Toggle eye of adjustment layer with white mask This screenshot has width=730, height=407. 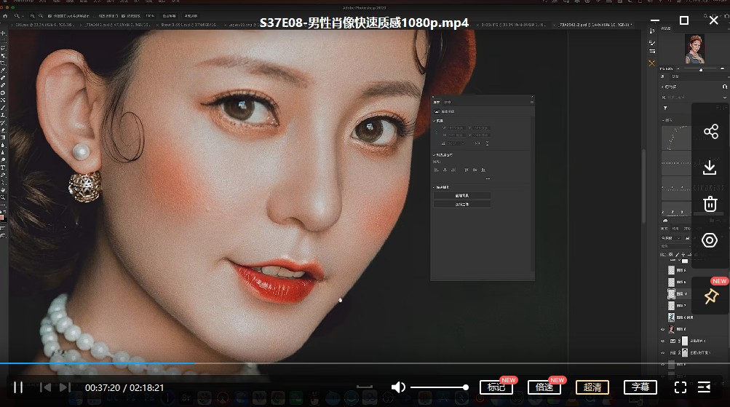tap(663, 341)
